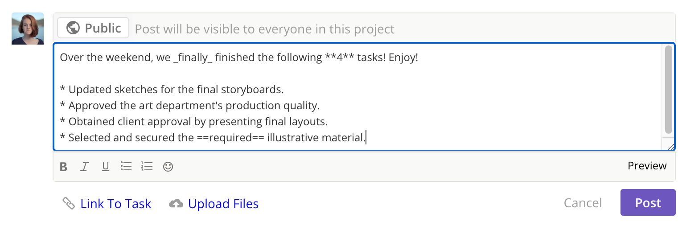Click the resize handle of the text area
Viewport: 682px width, 230px height.
pos(670,146)
